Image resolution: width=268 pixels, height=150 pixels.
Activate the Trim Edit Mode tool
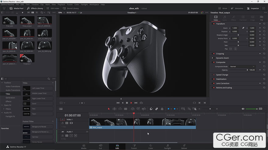[114, 109]
